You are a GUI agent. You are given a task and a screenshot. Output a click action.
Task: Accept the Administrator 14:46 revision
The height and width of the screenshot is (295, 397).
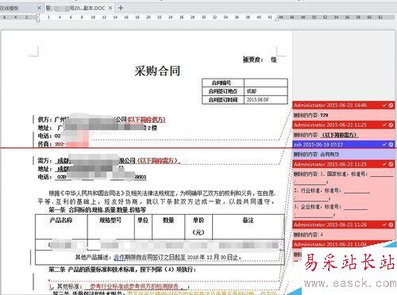[384, 105]
